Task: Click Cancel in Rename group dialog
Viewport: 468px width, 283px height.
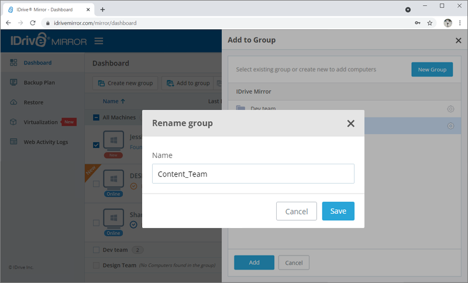Action: pyautogui.click(x=296, y=211)
